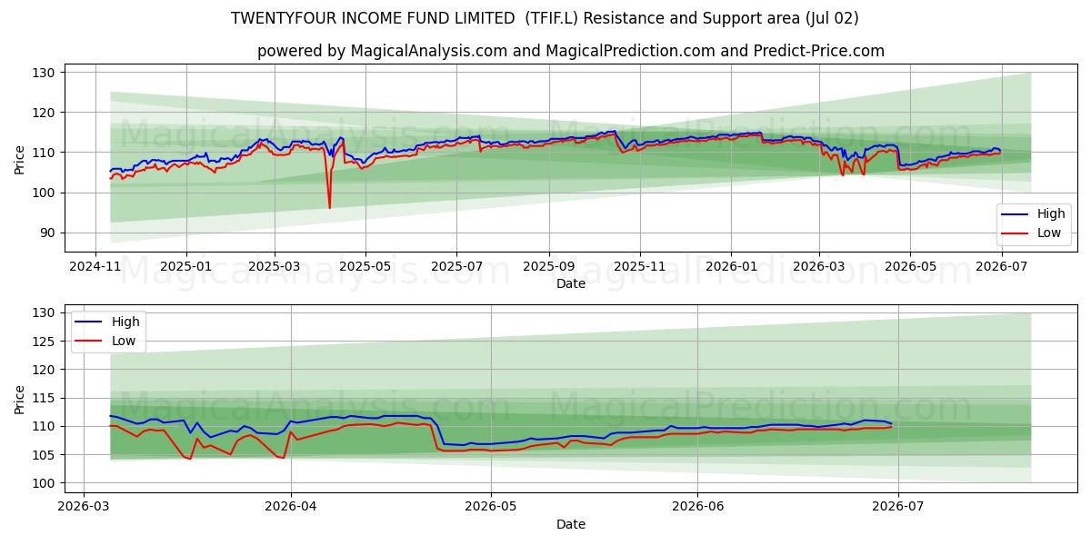The width and height of the screenshot is (1091, 545).
Task: Click the 2025-07 x-axis tick label
Action: pyautogui.click(x=455, y=268)
